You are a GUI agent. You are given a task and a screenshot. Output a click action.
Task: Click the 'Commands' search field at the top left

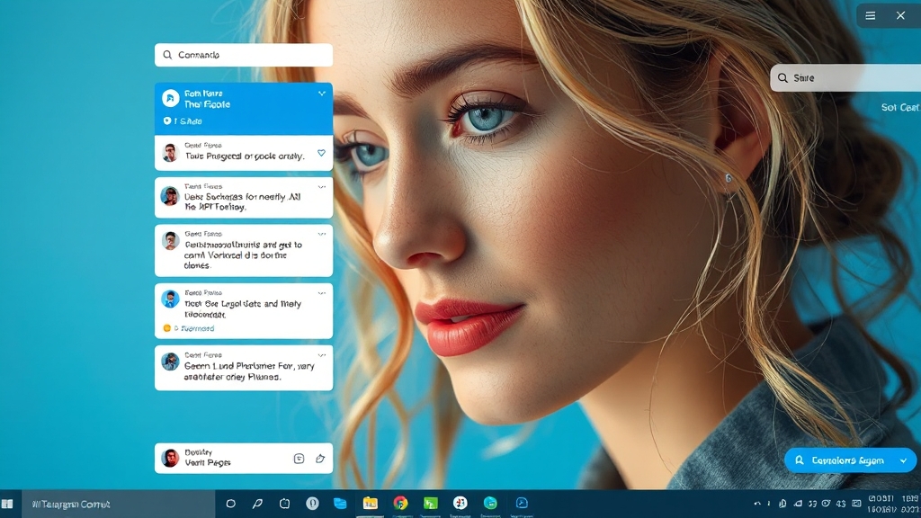244,55
